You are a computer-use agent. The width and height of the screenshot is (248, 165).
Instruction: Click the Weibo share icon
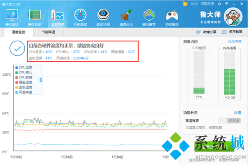[x=198, y=32]
